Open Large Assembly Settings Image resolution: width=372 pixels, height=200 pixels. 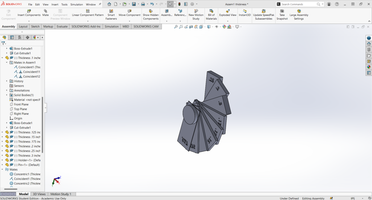click(x=299, y=11)
